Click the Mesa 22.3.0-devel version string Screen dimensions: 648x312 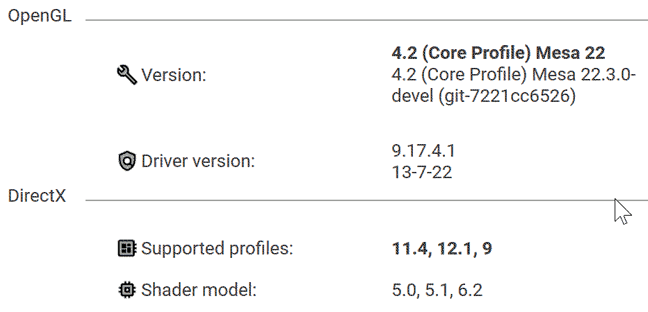514,85
